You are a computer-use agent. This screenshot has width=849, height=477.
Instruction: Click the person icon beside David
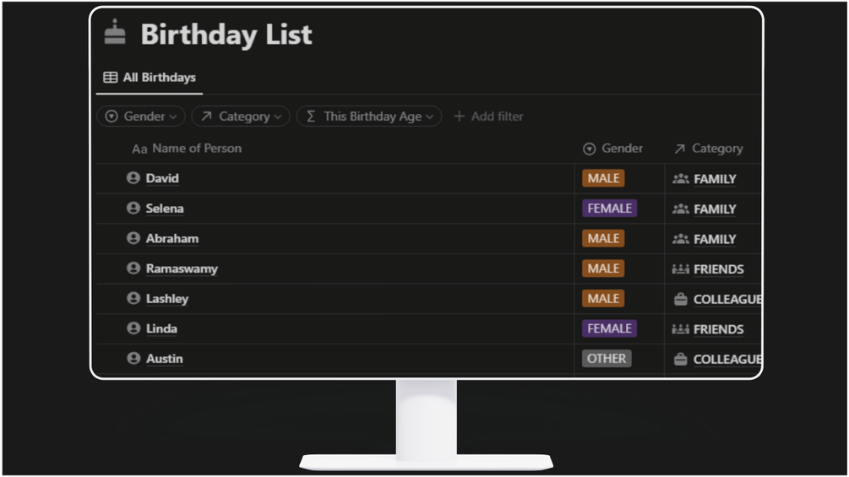pyautogui.click(x=133, y=178)
